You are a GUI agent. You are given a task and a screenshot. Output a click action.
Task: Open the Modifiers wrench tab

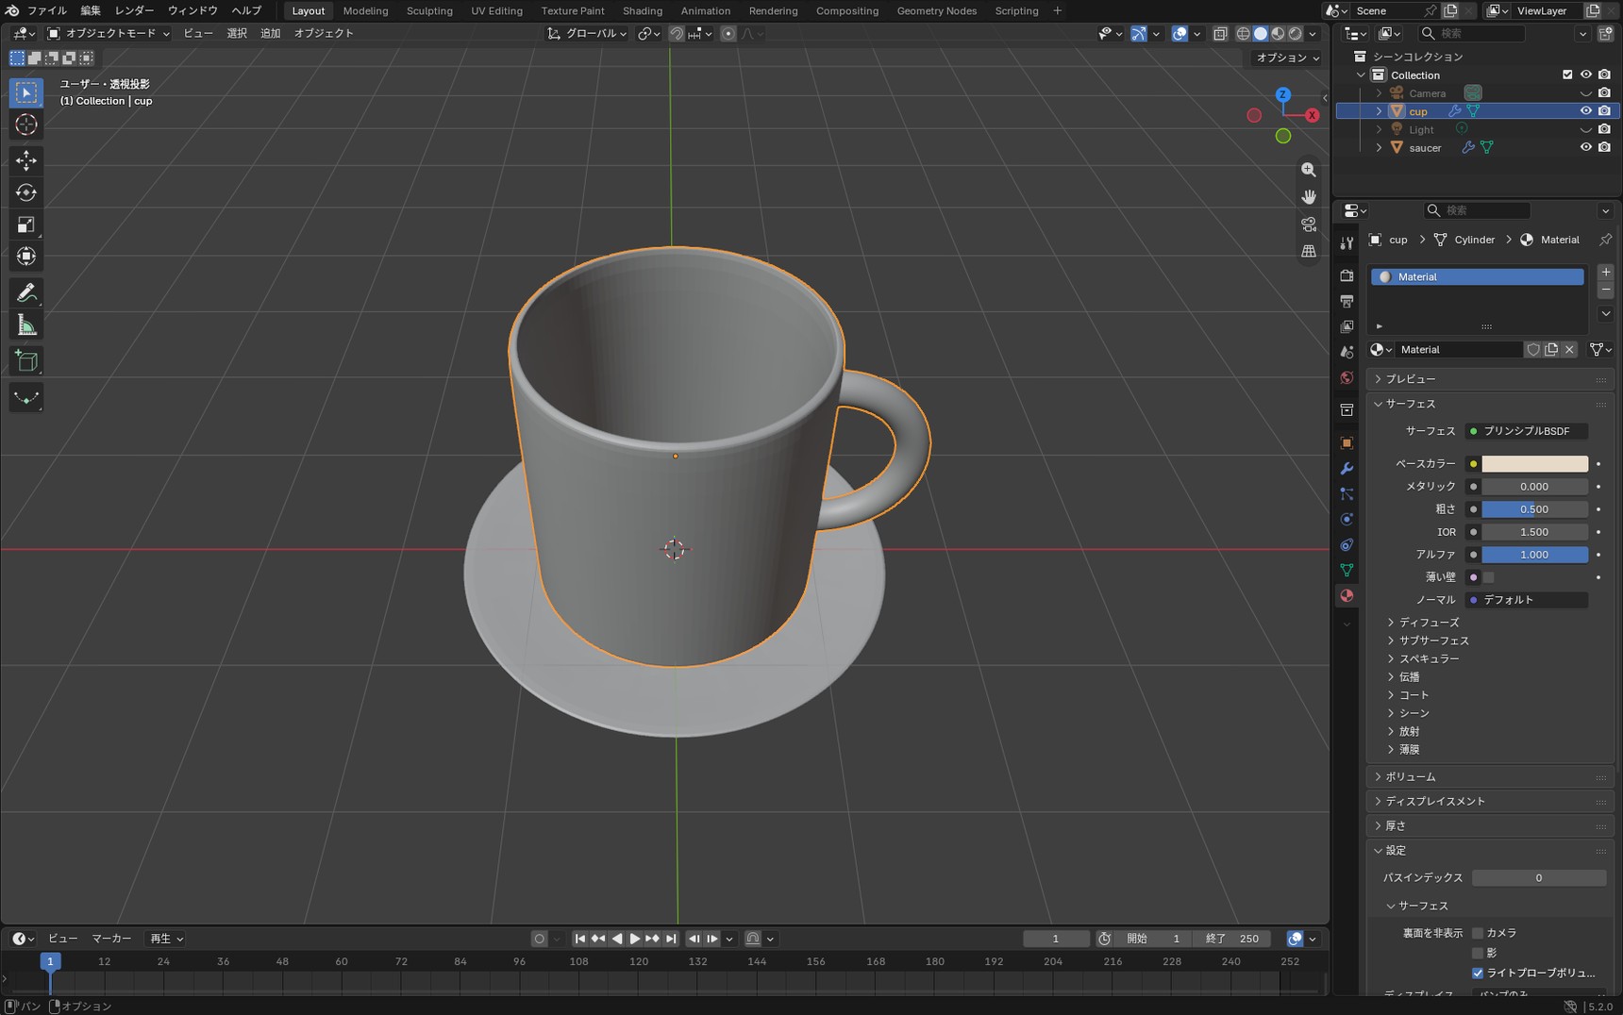[1347, 468]
